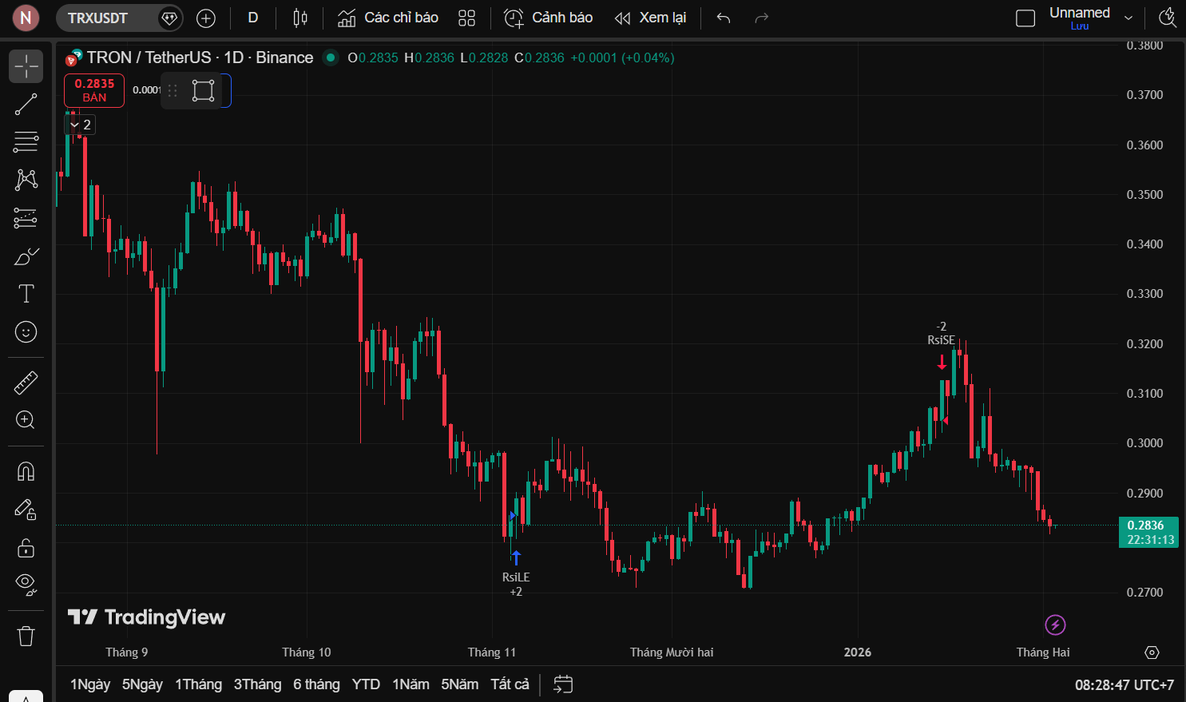Expand the layout management dropdown arrow
The height and width of the screenshot is (702, 1186).
pos(1128,18)
